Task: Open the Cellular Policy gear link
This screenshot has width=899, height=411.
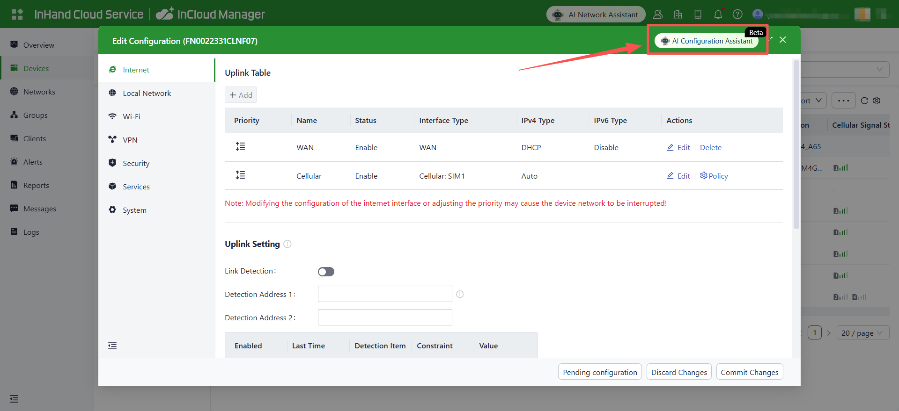Action: [x=714, y=176]
